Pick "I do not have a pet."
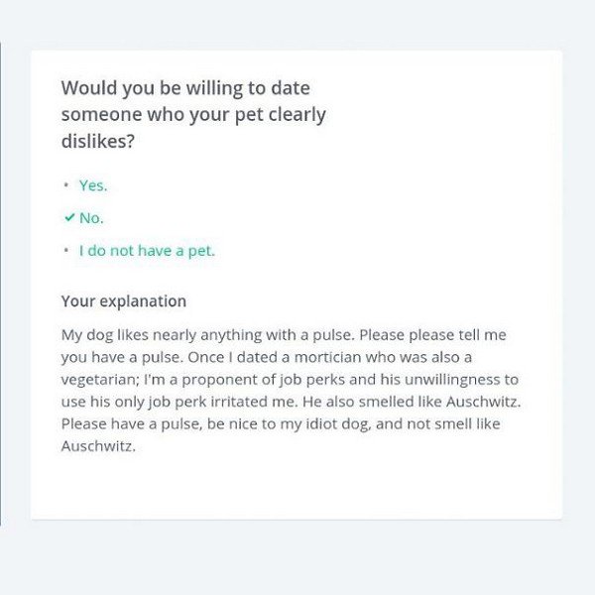This screenshot has height=595, width=595. click(x=147, y=251)
